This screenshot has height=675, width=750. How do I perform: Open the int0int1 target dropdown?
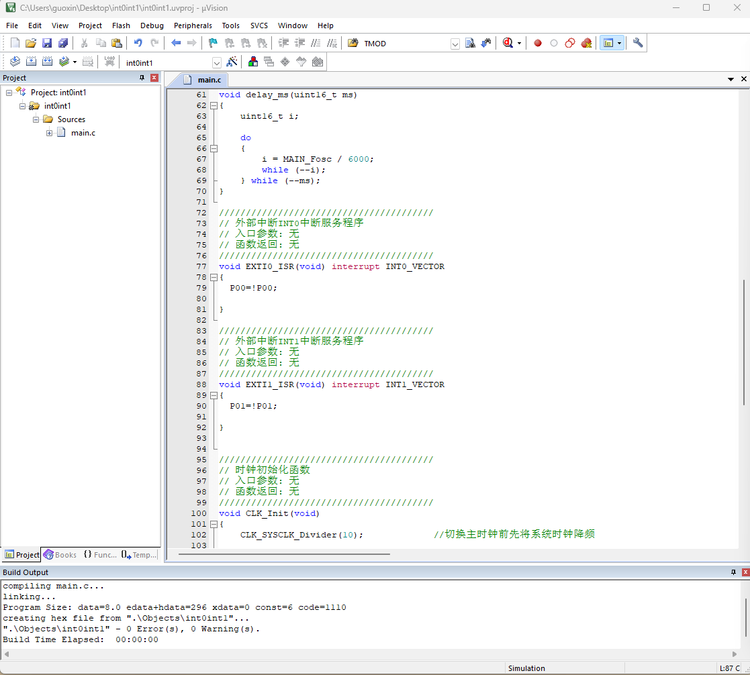[x=217, y=62]
